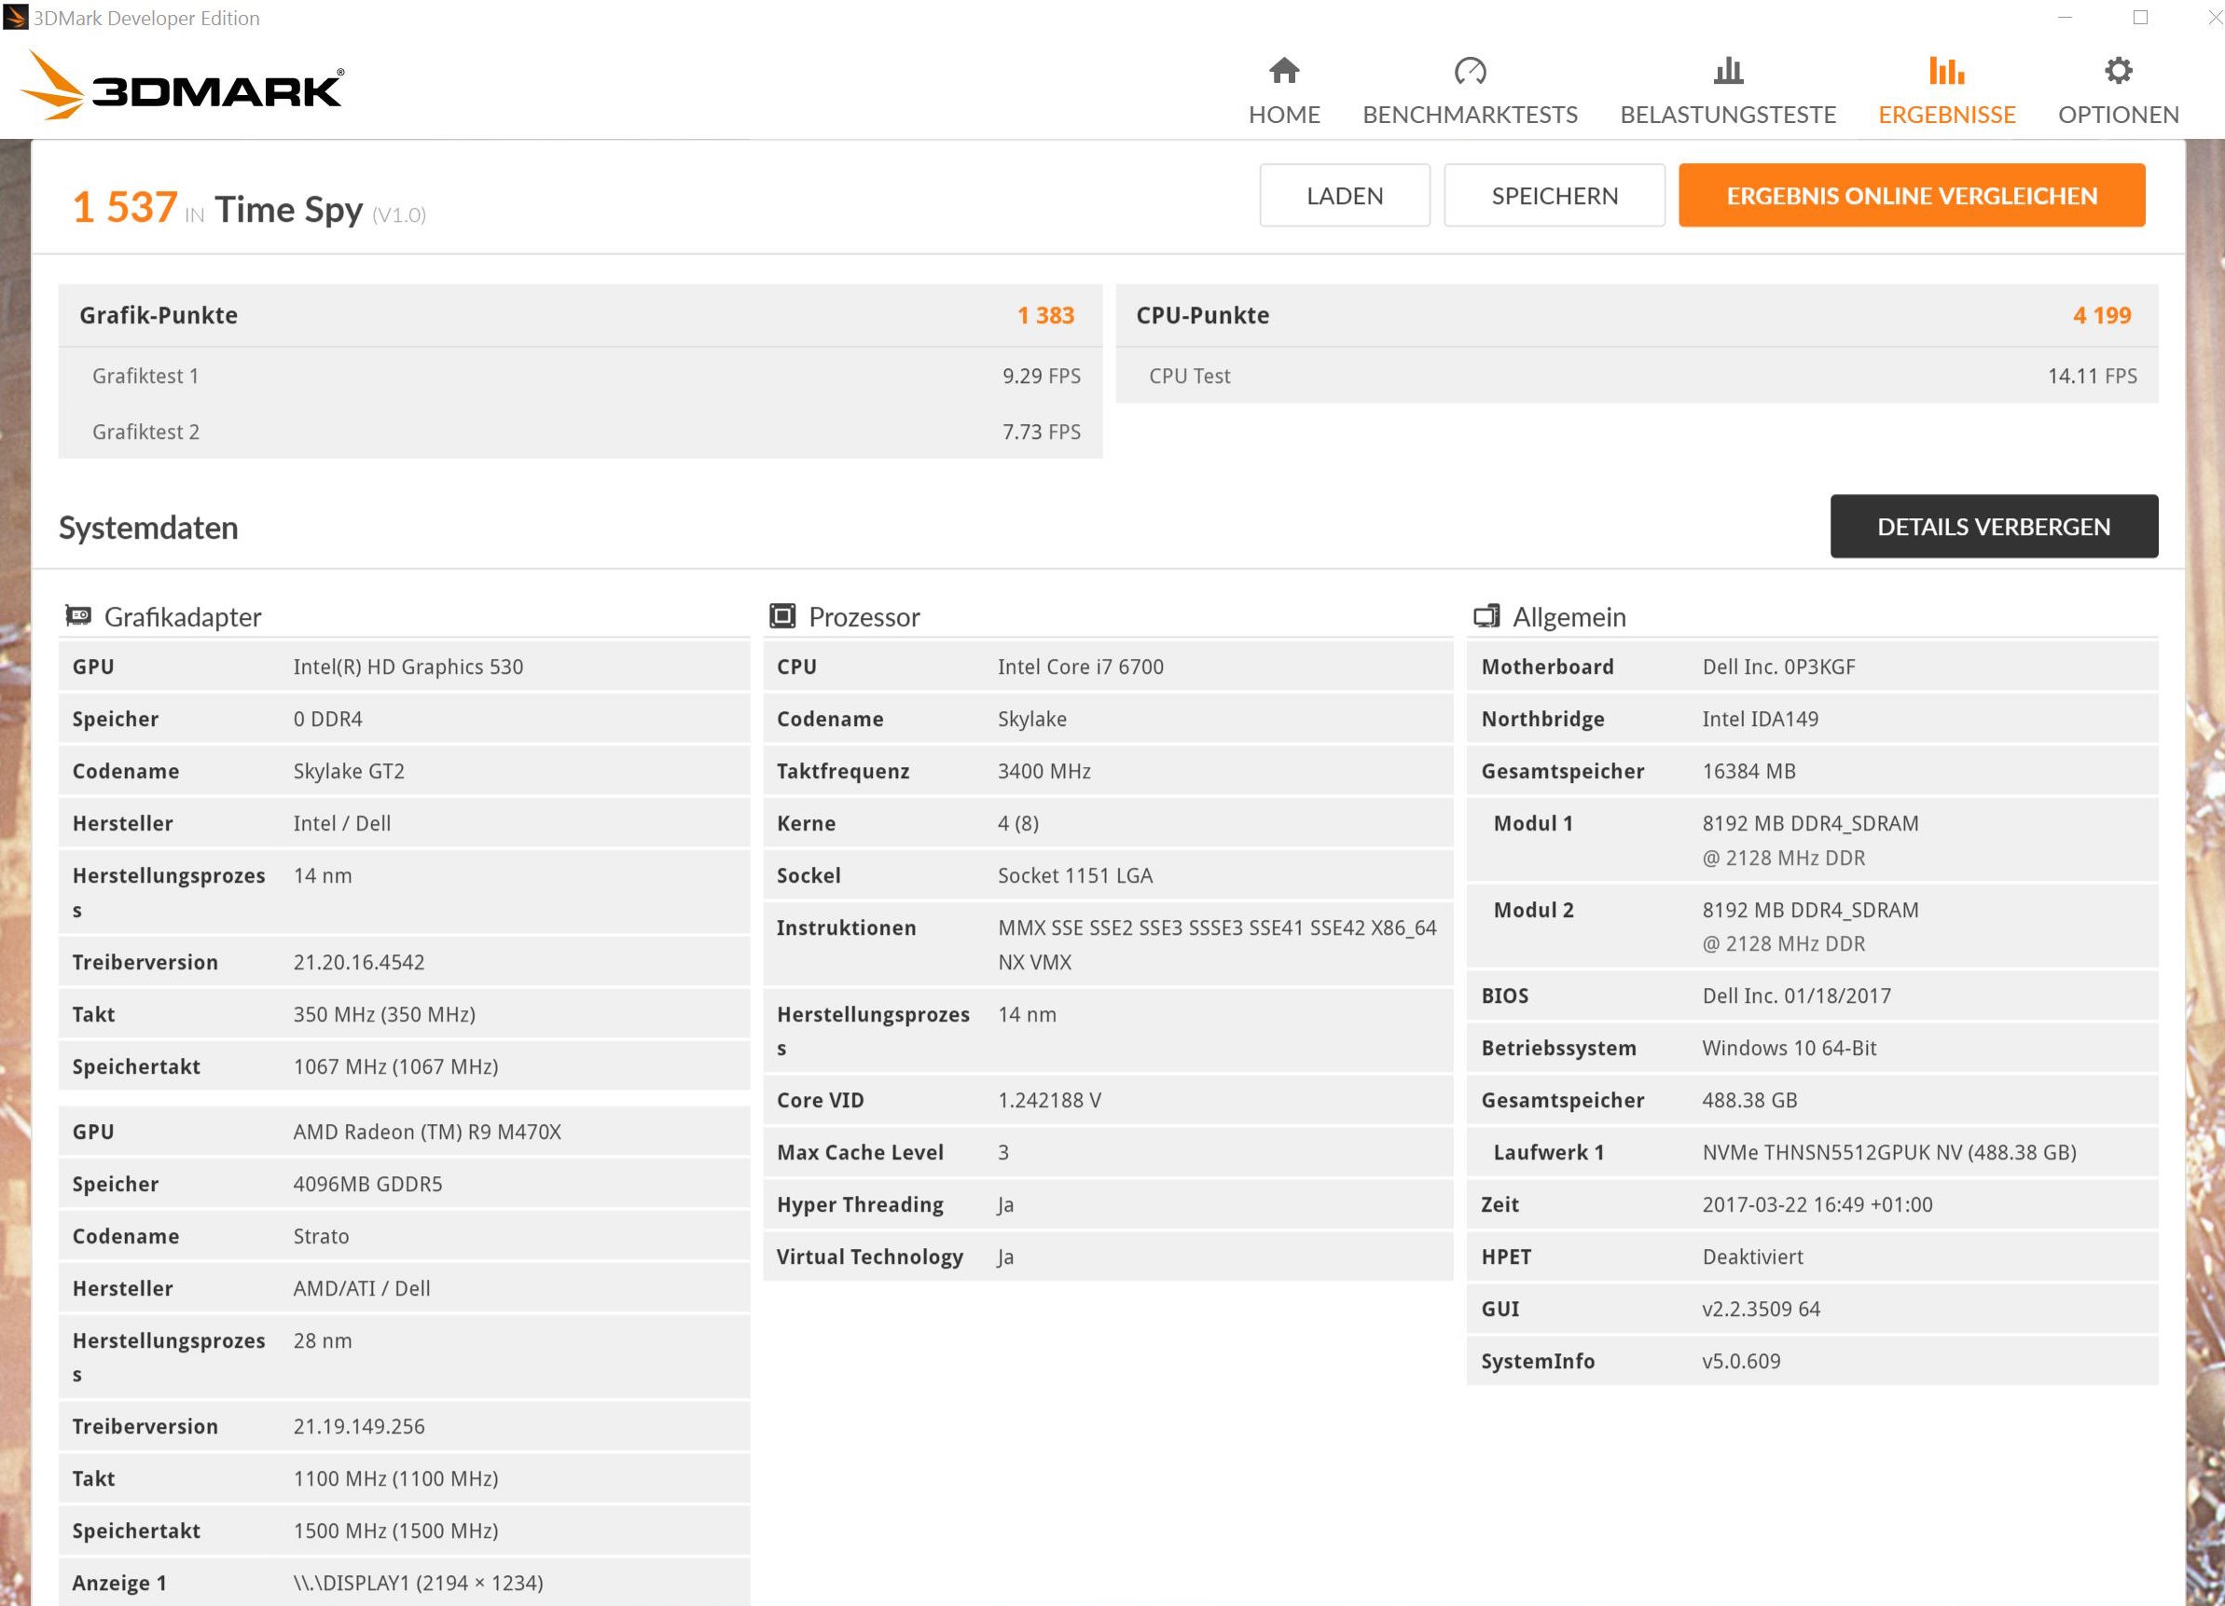This screenshot has width=2225, height=1606.
Task: Click the Instruktionen MMX SSE list
Action: (x=1217, y=945)
